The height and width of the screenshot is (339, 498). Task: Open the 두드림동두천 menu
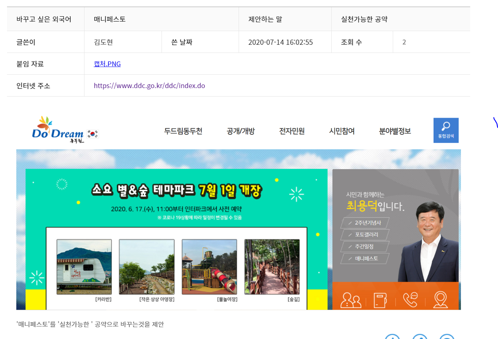(x=183, y=131)
